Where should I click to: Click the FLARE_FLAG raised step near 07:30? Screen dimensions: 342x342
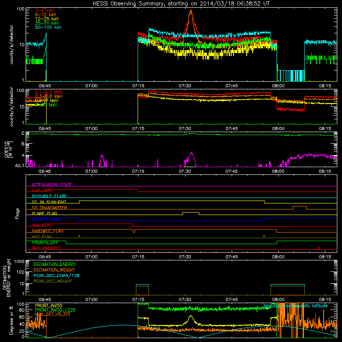pos(191,212)
